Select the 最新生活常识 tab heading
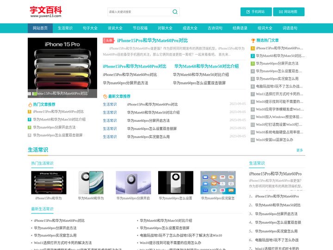The image size is (333, 250). click(42, 209)
